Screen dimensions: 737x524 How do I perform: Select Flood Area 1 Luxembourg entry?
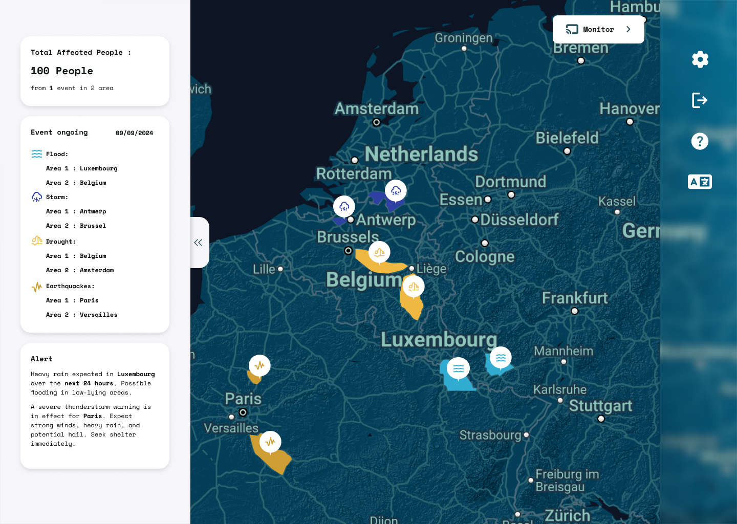pyautogui.click(x=82, y=168)
